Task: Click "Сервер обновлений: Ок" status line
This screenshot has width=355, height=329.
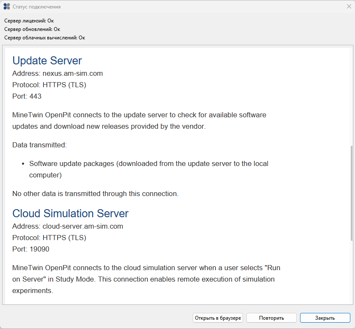Action: click(32, 29)
